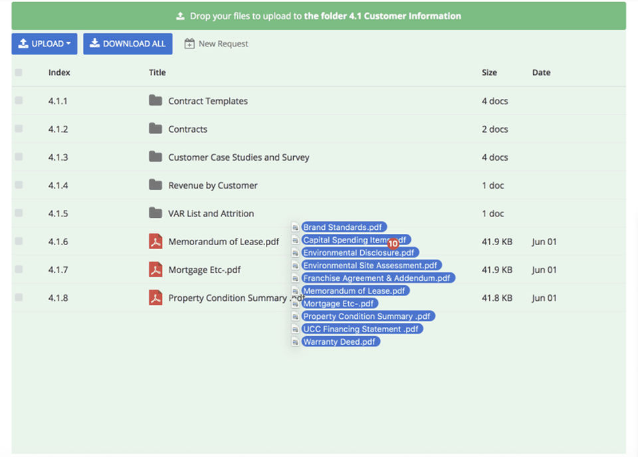Select the checkbox for row 4.1.6
Screen dimensions: 638x457
click(19, 241)
